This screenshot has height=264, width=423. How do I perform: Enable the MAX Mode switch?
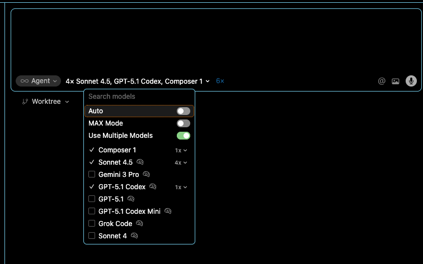coord(184,123)
